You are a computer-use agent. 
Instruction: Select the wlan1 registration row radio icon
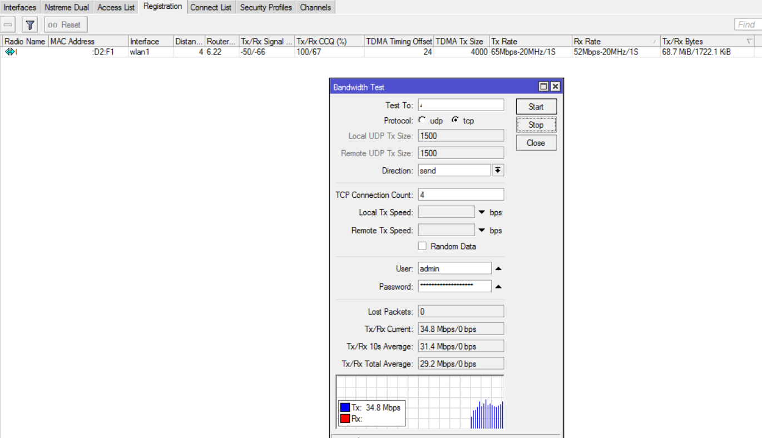click(10, 52)
